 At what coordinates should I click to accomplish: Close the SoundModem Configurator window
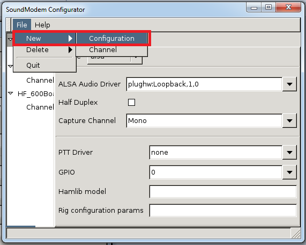coord(288,8)
